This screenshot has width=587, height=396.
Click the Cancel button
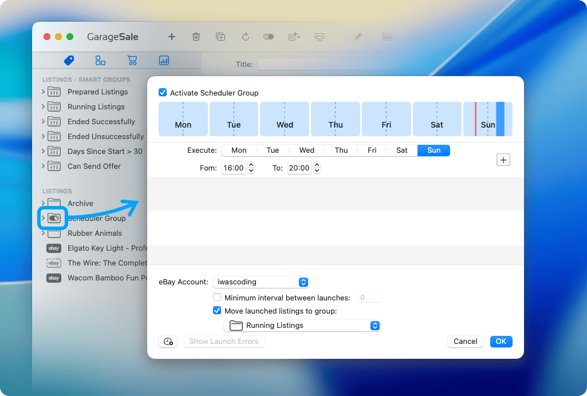[x=466, y=342]
